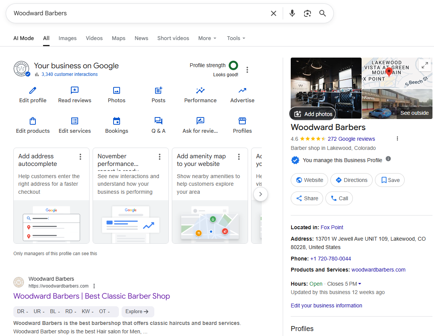Viewport: 434px width, 336px height.
Task: Open Edit products shopping bag icon
Action: (x=33, y=121)
